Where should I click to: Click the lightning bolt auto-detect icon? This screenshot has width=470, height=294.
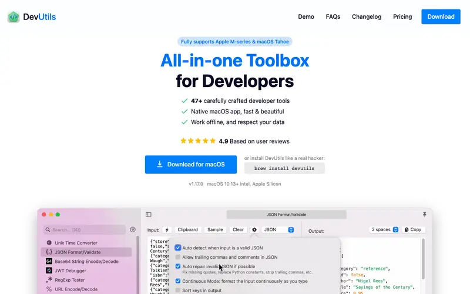[167, 230]
